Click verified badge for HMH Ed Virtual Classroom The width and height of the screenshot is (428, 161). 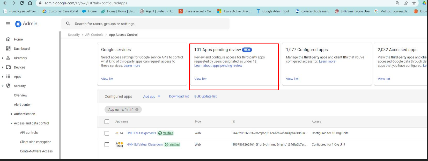pyautogui.click(x=172, y=144)
